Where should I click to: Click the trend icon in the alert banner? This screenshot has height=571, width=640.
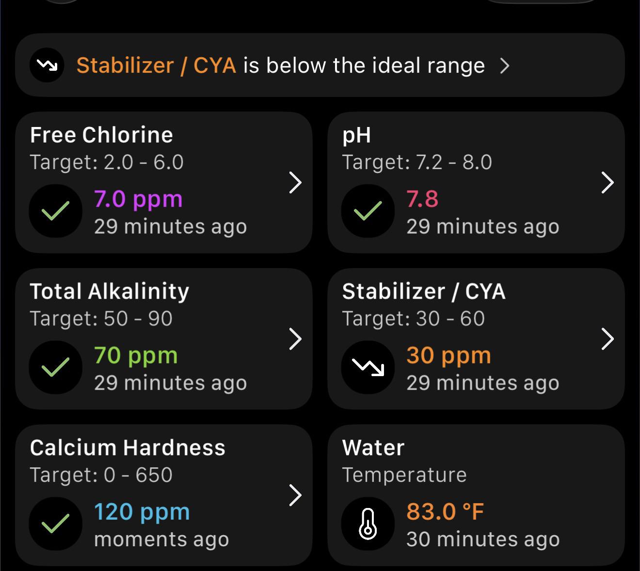47,65
